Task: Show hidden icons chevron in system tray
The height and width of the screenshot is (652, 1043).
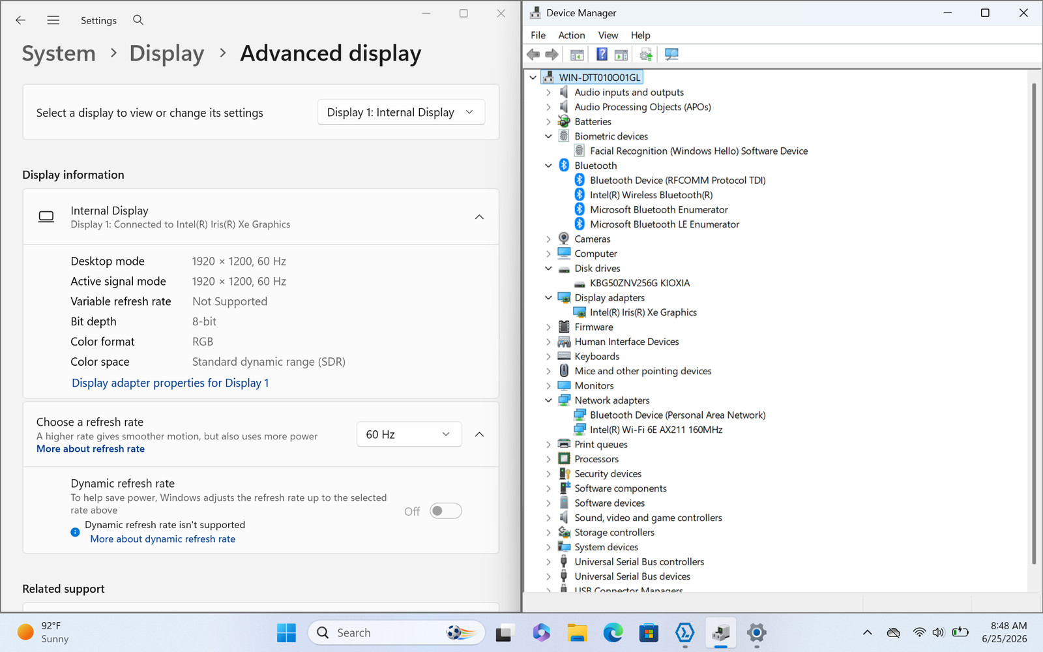Action: 867,632
